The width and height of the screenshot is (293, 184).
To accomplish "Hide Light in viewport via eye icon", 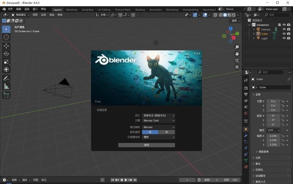I will pyautogui.click(x=284, y=38).
